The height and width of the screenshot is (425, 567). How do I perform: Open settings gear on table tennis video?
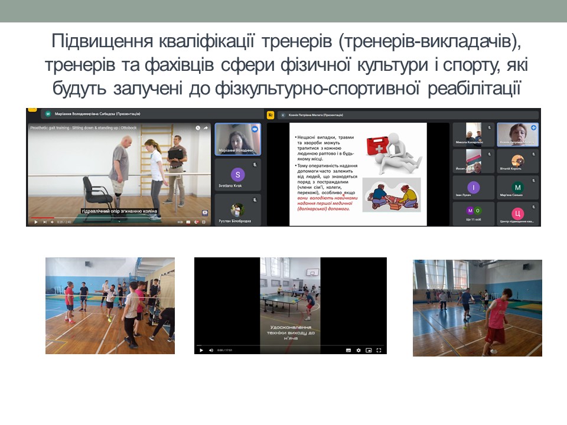pyautogui.click(x=359, y=350)
